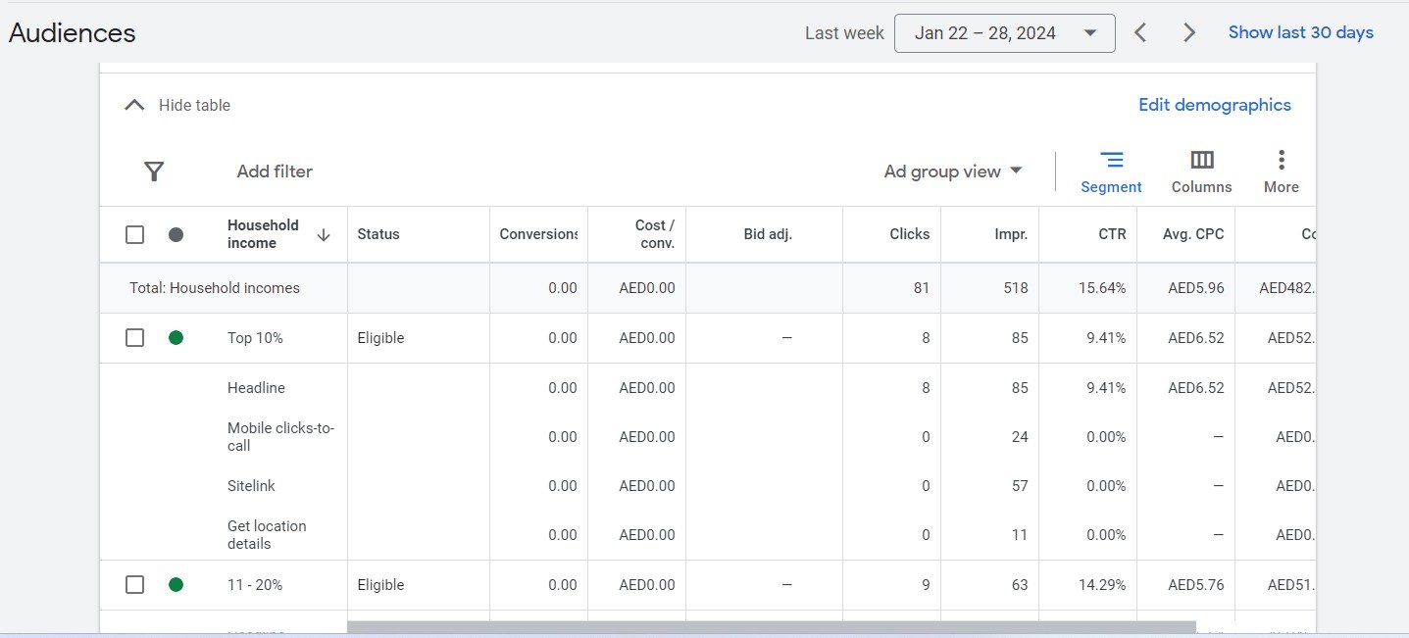Open the Columns chooser icon
Image resolution: width=1409 pixels, height=638 pixels.
click(1201, 161)
